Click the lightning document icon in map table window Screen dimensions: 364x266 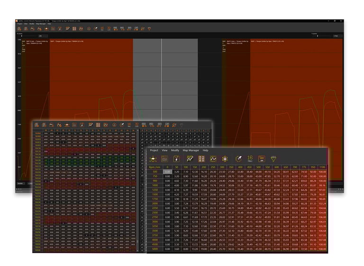pos(176,159)
